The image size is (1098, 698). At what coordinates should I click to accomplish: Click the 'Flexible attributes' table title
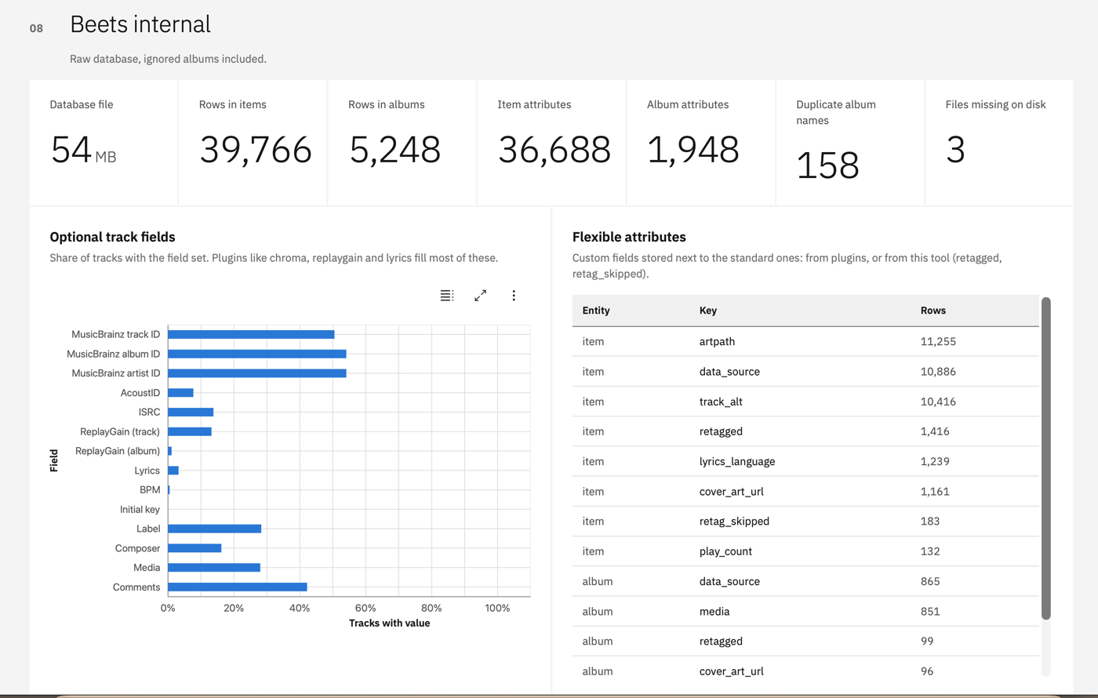pyautogui.click(x=629, y=237)
